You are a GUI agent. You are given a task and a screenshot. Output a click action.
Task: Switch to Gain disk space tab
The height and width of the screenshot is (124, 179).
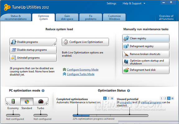67,17
